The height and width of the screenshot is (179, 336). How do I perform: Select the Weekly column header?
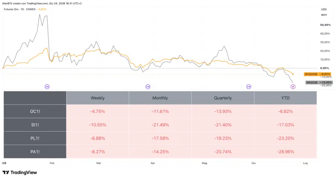(97, 98)
